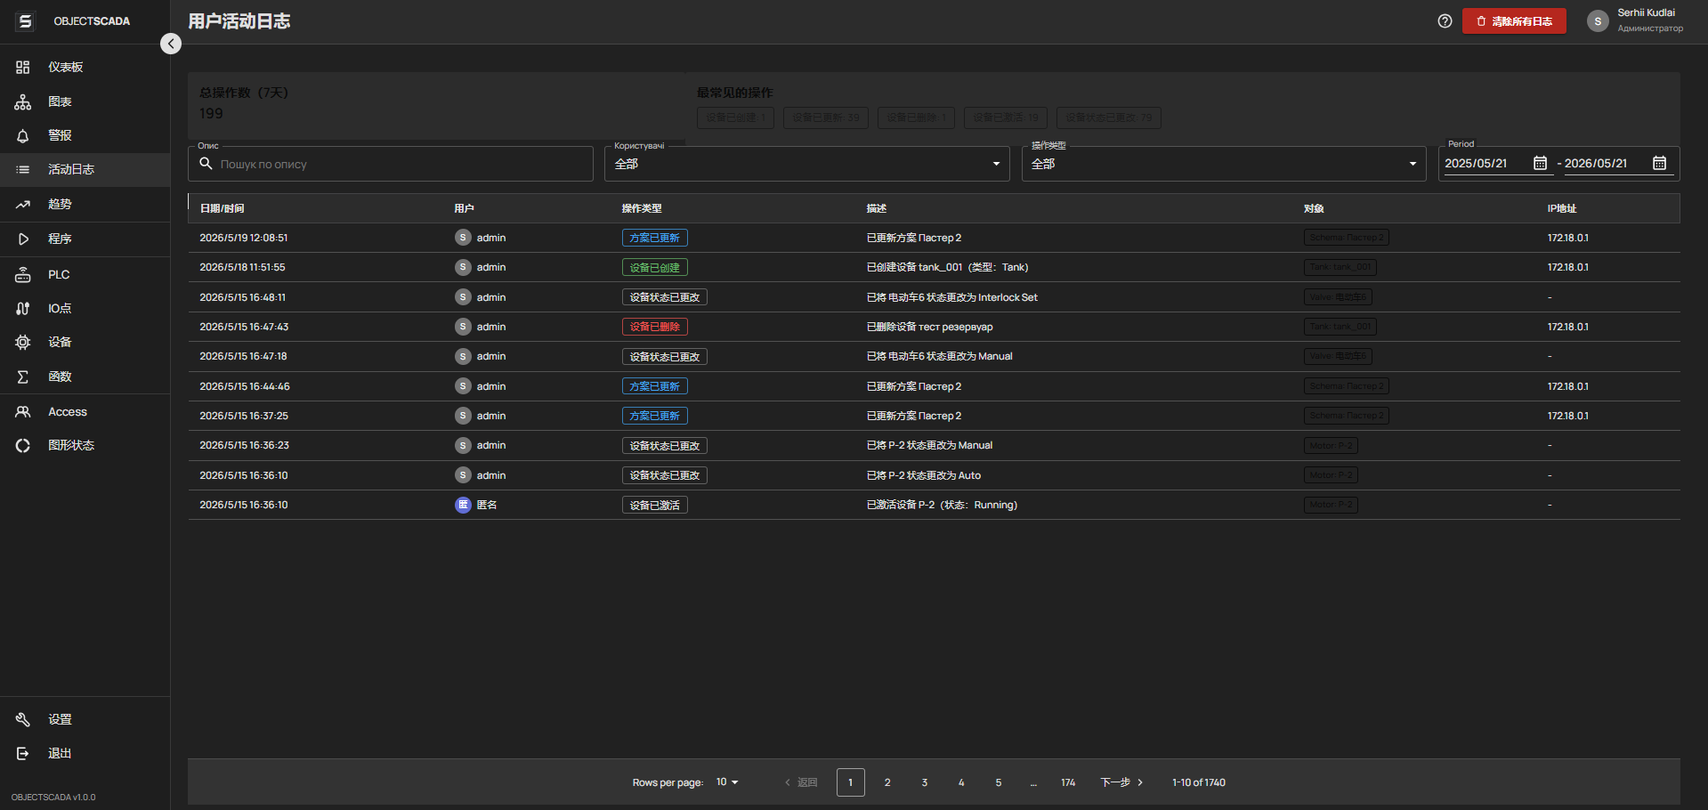Select the 活动日志 list icon
Viewport: 1708px width, 810px height.
23,169
